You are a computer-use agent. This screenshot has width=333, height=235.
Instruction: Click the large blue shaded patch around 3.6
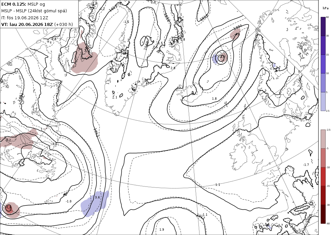[x=95, y=204]
